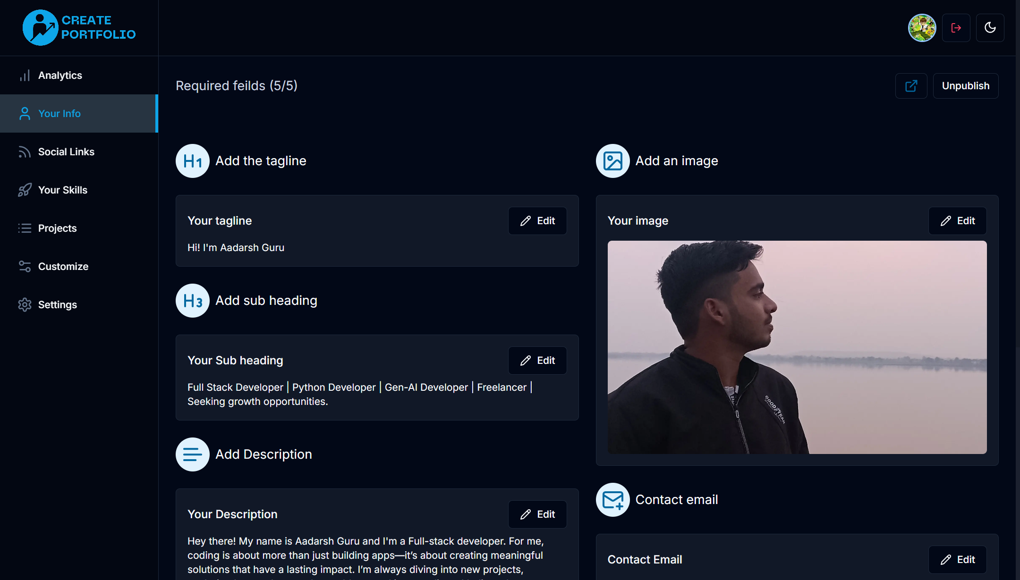Click the Your Info person icon

25,114
